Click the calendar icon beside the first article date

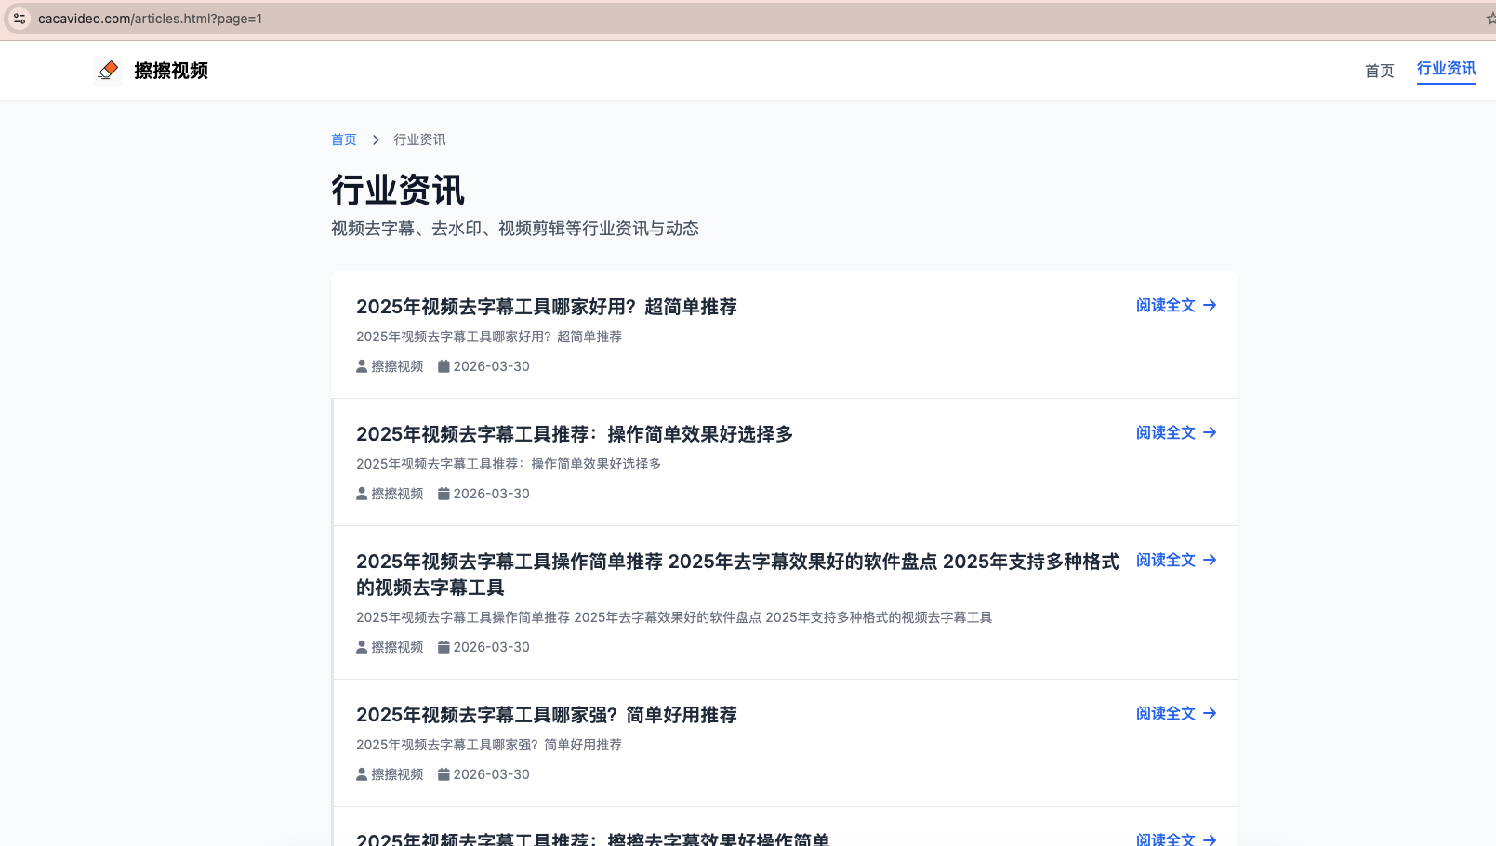444,365
